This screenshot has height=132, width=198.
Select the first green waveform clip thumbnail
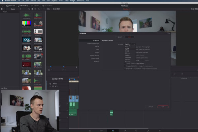26,15
